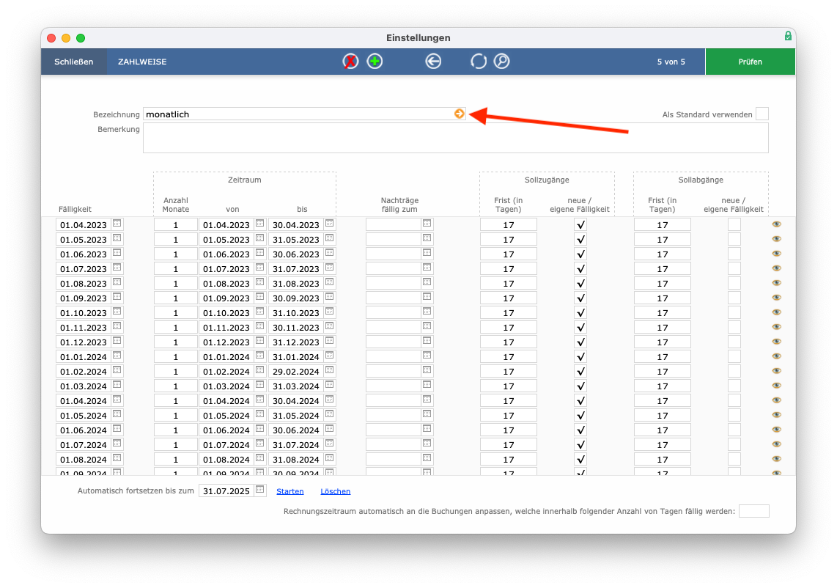The image size is (837, 588).
Task: Click the green lock icon in title bar
Action: pyautogui.click(x=788, y=36)
